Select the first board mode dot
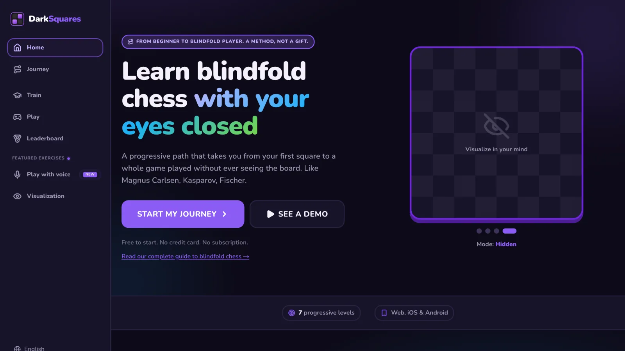Viewport: 625px width, 351px height. click(479, 231)
